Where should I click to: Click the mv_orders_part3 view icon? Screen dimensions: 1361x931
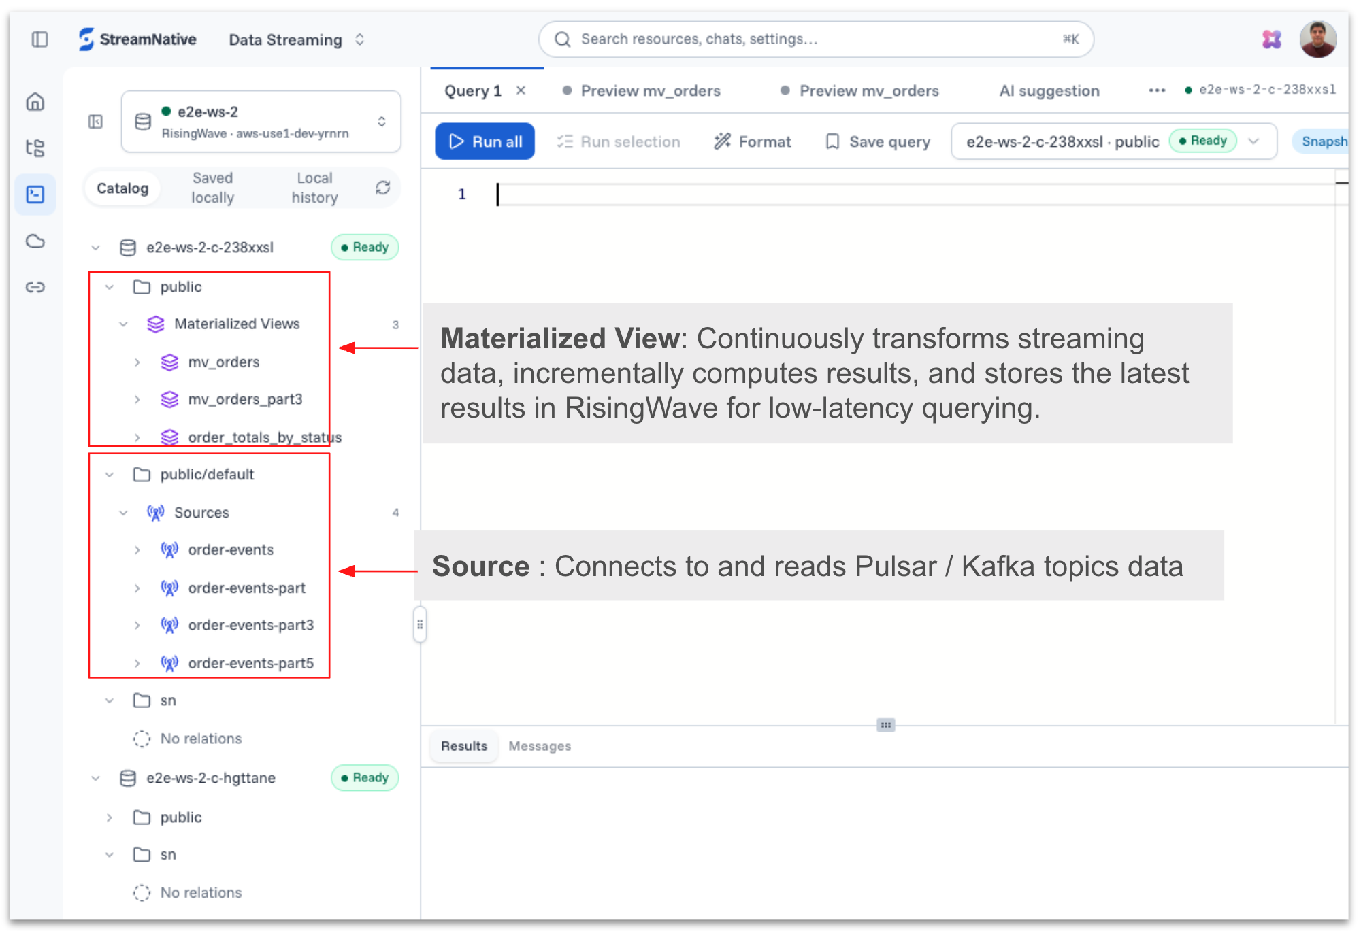click(169, 399)
